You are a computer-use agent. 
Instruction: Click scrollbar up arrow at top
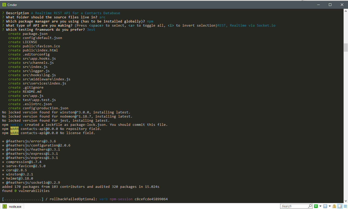pyautogui.click(x=346, y=12)
